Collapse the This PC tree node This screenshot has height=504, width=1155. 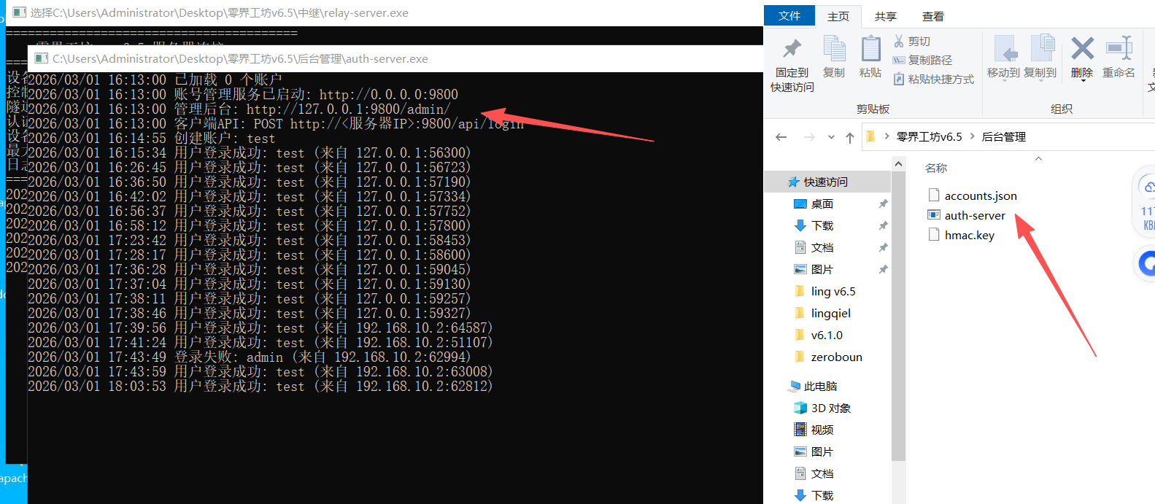coord(781,387)
